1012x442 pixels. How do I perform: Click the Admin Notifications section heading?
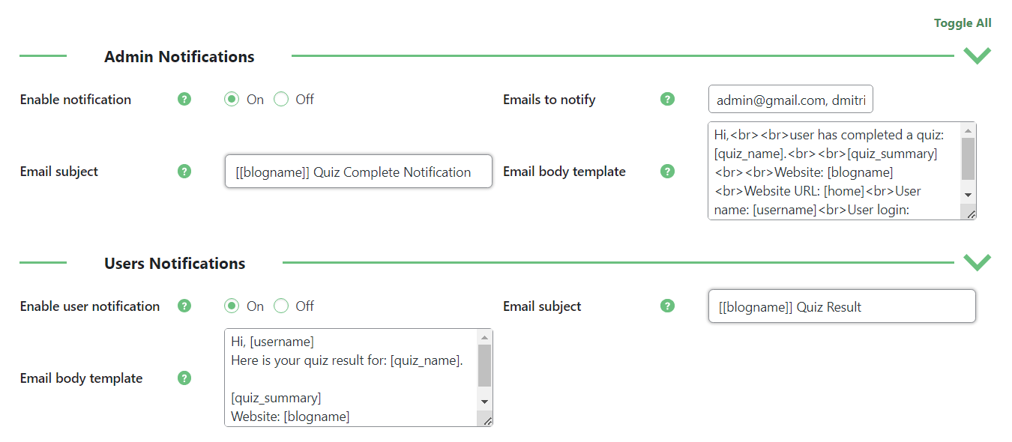179,57
